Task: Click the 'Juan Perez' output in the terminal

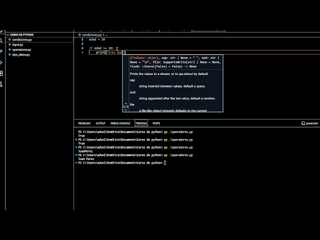Action: [x=86, y=159]
